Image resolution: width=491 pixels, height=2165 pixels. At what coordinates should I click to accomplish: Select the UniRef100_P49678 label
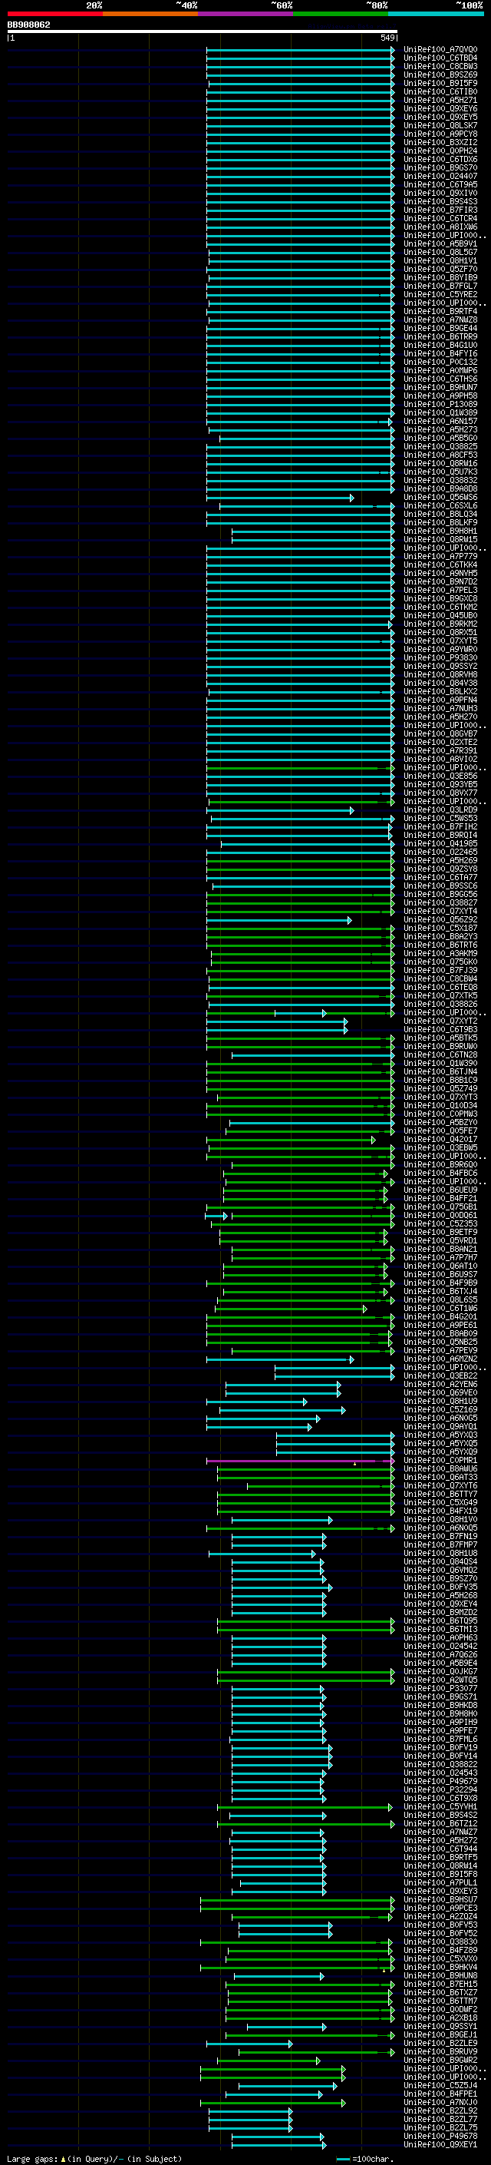(440, 2136)
